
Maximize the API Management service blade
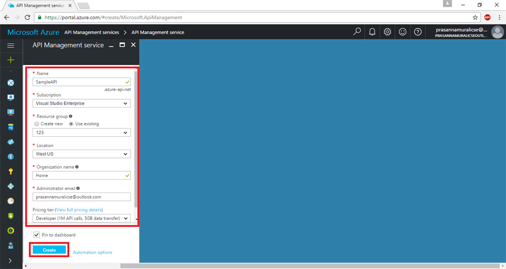tap(122, 45)
